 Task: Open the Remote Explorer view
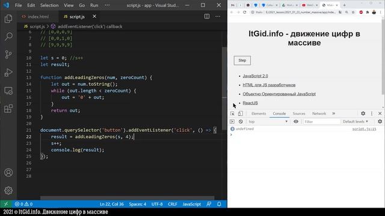click(x=8, y=91)
